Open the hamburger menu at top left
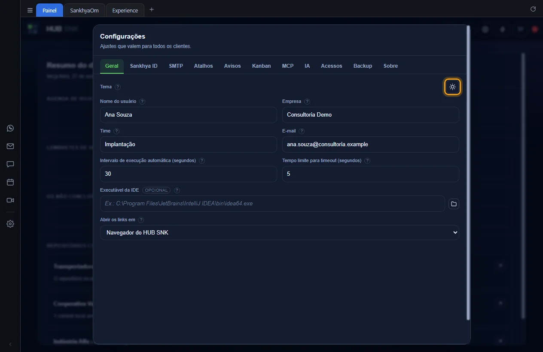The height and width of the screenshot is (352, 543). point(30,10)
